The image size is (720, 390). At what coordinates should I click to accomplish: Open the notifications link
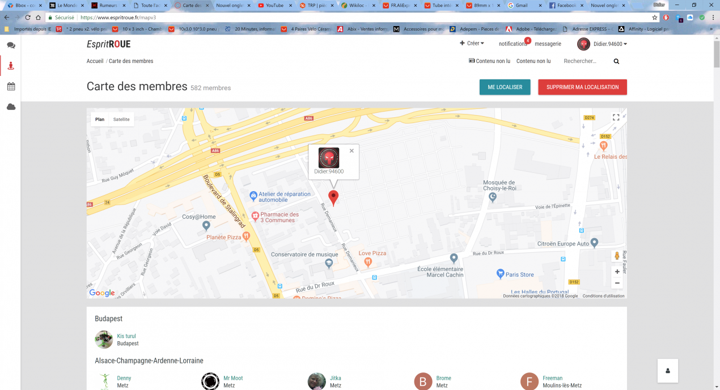pos(513,44)
